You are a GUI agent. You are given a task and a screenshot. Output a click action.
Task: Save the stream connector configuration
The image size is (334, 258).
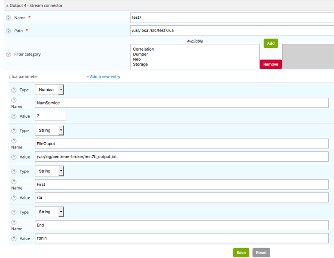tap(241, 253)
